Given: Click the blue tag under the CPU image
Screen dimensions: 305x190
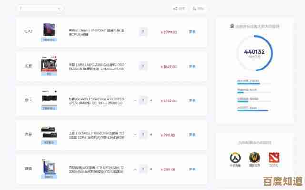Looking at the screenshot, I should pos(49,40).
